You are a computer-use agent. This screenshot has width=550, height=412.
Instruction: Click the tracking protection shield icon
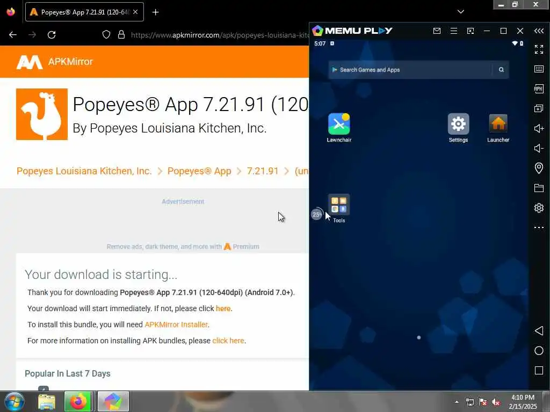pyautogui.click(x=106, y=34)
